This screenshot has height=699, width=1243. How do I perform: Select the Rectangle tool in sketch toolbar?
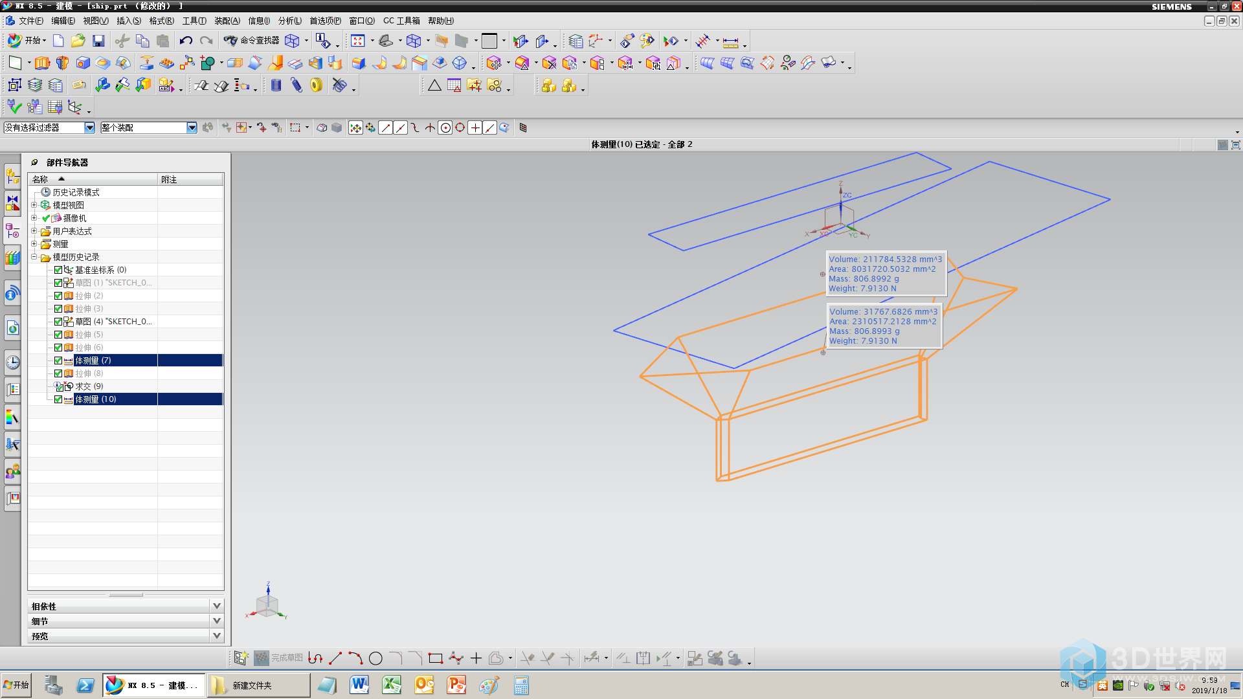[x=436, y=658]
